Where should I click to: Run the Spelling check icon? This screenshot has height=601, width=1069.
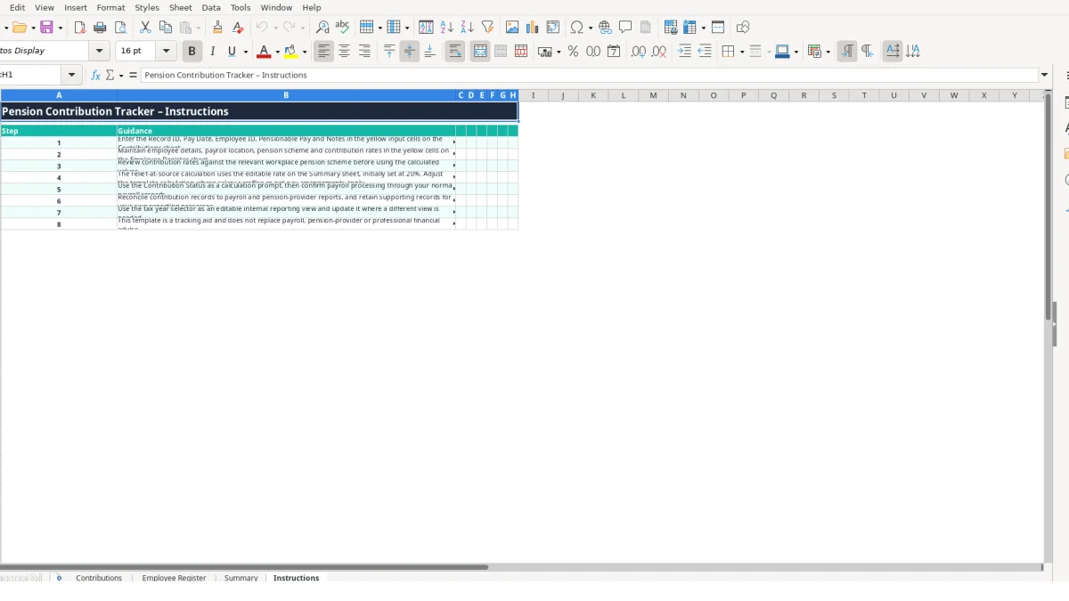(342, 28)
